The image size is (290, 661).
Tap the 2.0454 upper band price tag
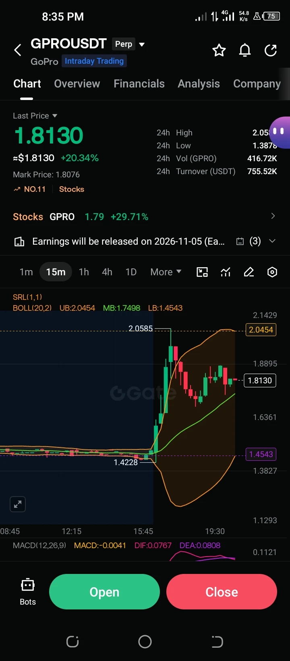(x=261, y=330)
